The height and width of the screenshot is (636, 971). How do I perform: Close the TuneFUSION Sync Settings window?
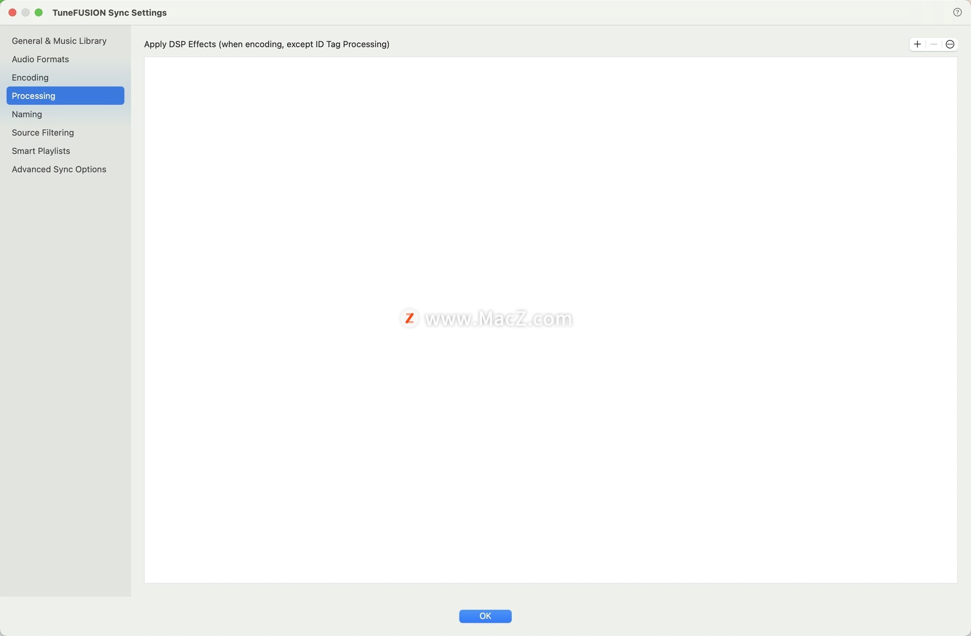click(13, 12)
